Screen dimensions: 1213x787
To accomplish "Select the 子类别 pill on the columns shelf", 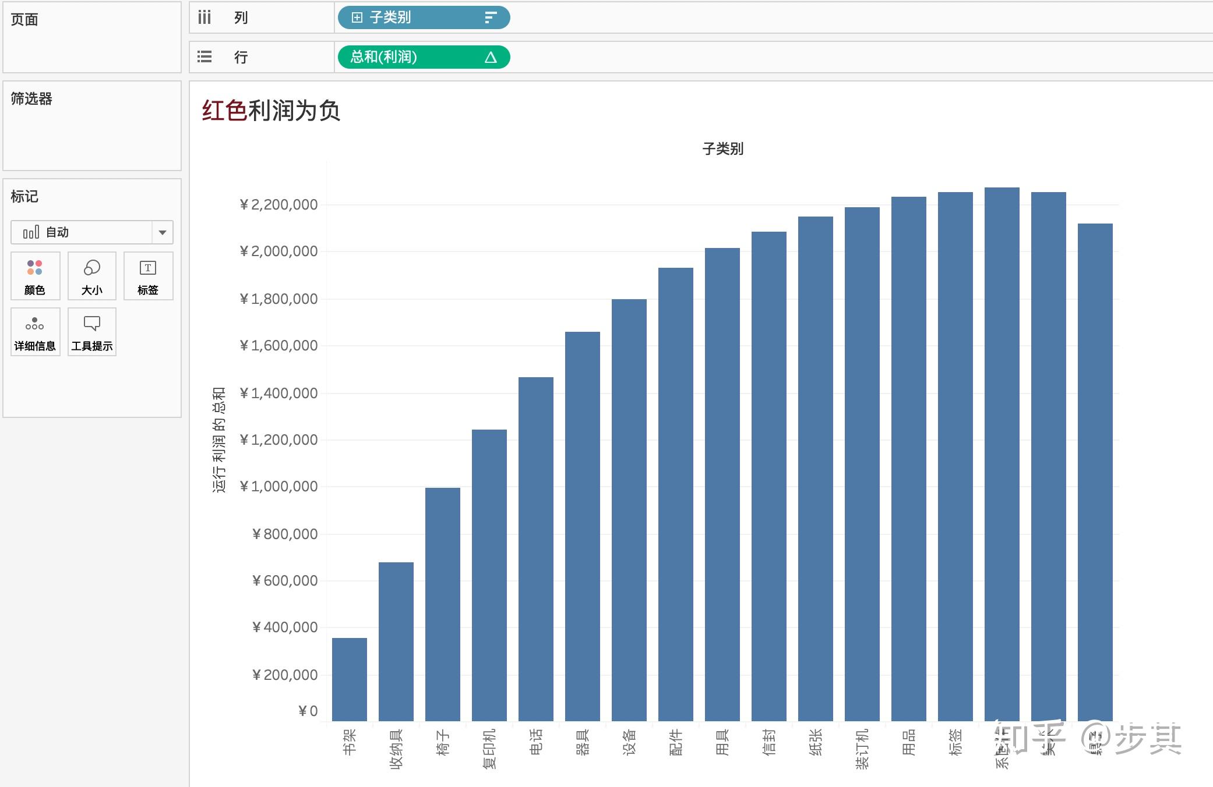I will [424, 17].
